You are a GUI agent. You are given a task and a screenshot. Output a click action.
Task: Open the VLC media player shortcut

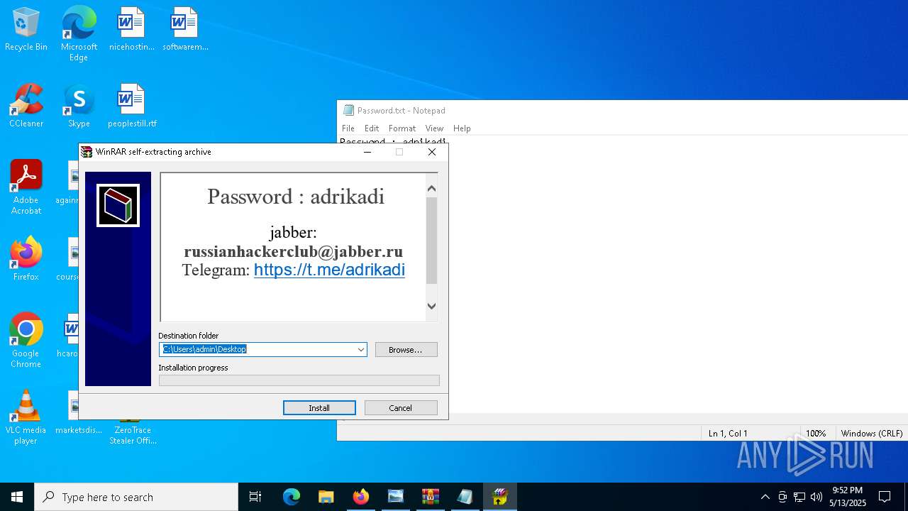click(x=26, y=417)
